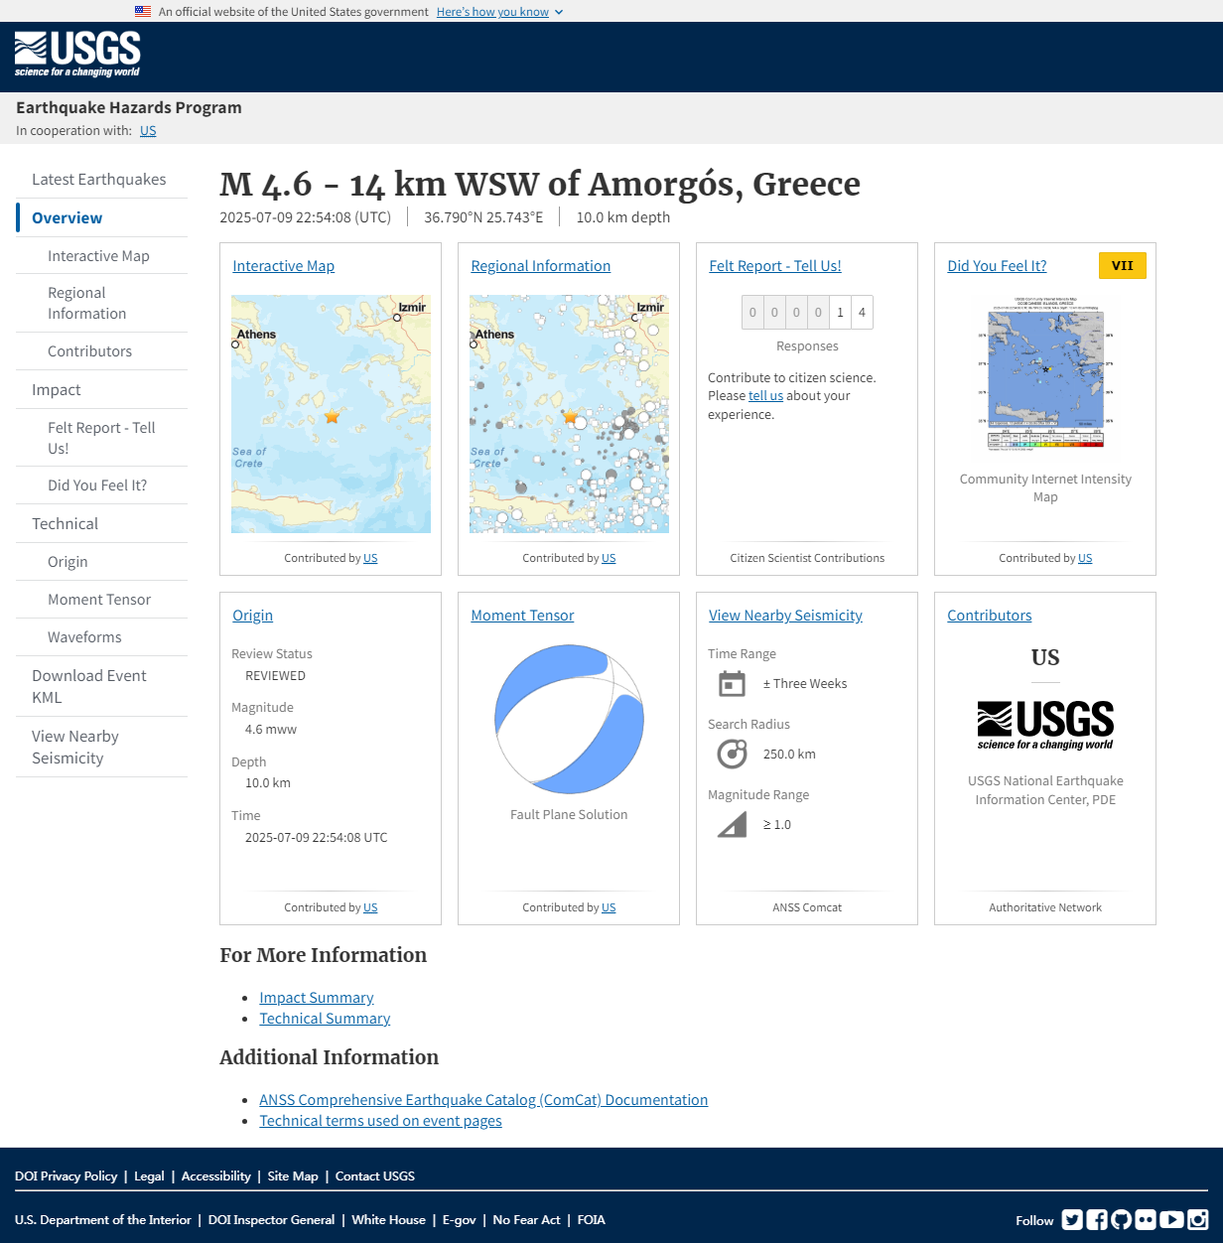Screen dimensions: 1223x1243
Task: Open U.S. Department of the Interior link
Action: [103, 1220]
